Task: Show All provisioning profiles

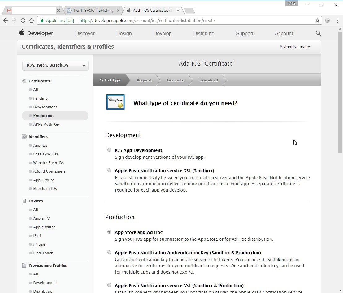Action: (36, 274)
